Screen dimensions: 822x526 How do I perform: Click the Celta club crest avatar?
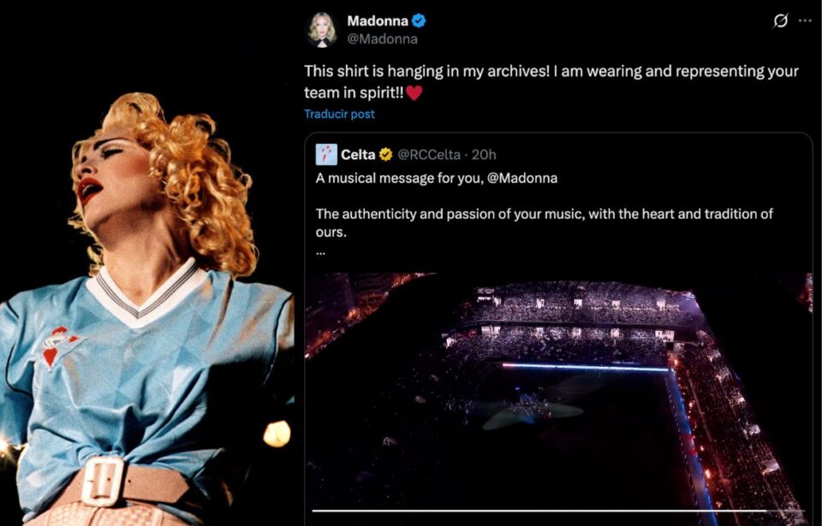(x=326, y=154)
